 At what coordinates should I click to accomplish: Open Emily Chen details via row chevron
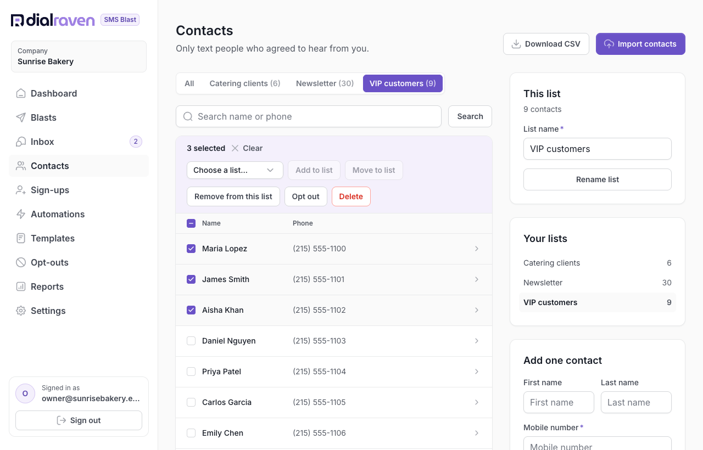pos(477,433)
